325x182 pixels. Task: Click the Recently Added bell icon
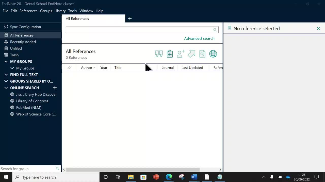[x=6, y=42]
